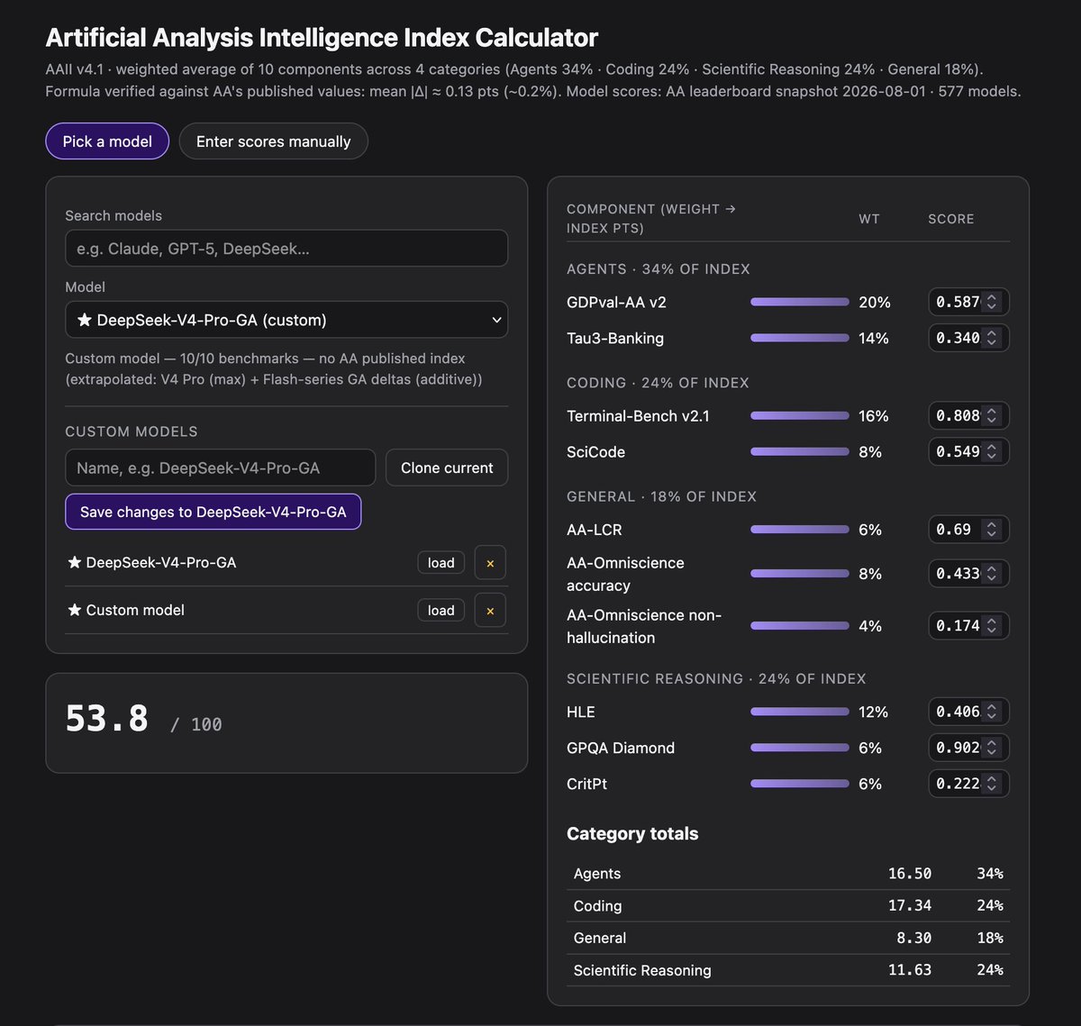Image resolution: width=1081 pixels, height=1026 pixels.
Task: Click the CUSTOM MODELS section heading
Action: pyautogui.click(x=132, y=431)
